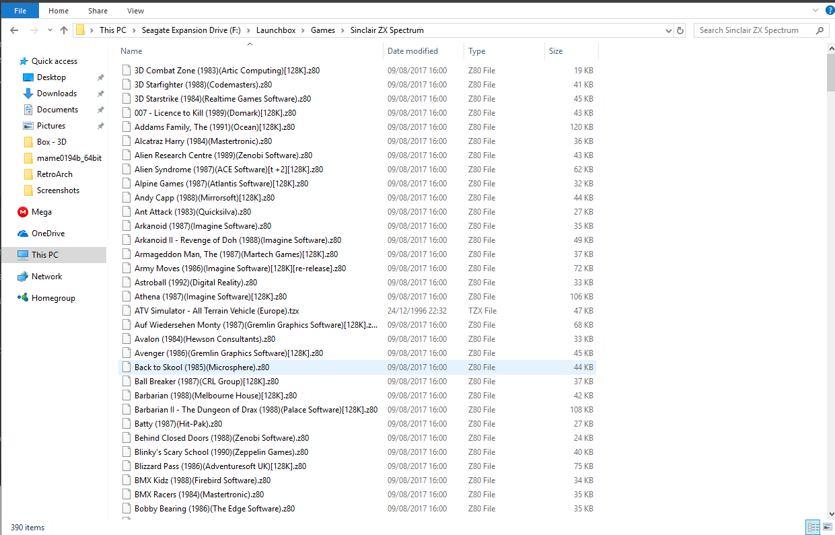
Task: Switch to Details view layout
Action: click(813, 527)
